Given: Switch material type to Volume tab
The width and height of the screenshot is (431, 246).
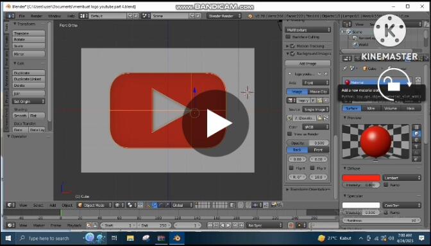Looking at the screenshot, I should click(x=391, y=109).
